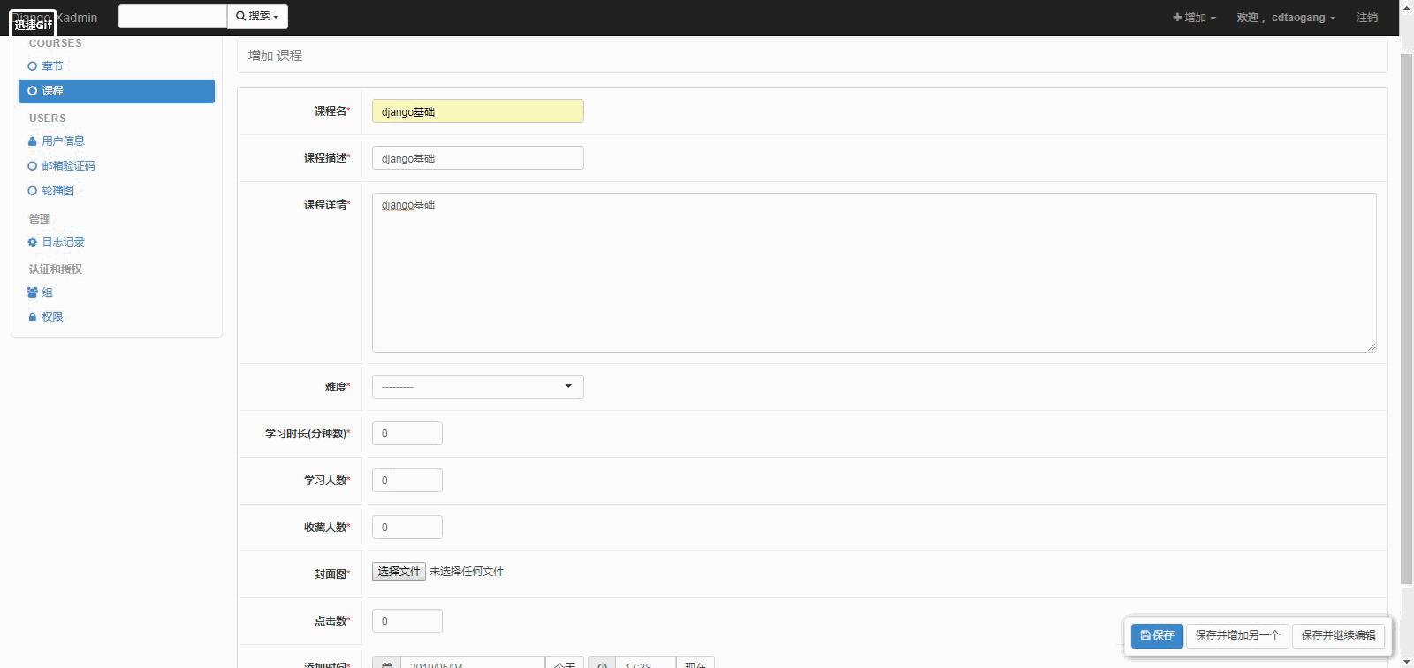The height and width of the screenshot is (668, 1414).
Task: Click the blue 保存 button
Action: pos(1157,635)
